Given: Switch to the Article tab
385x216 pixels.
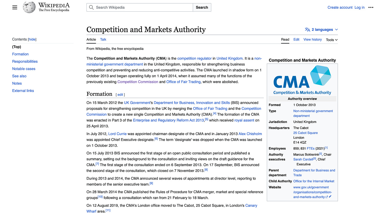Looking at the screenshot, I should tap(91, 40).
